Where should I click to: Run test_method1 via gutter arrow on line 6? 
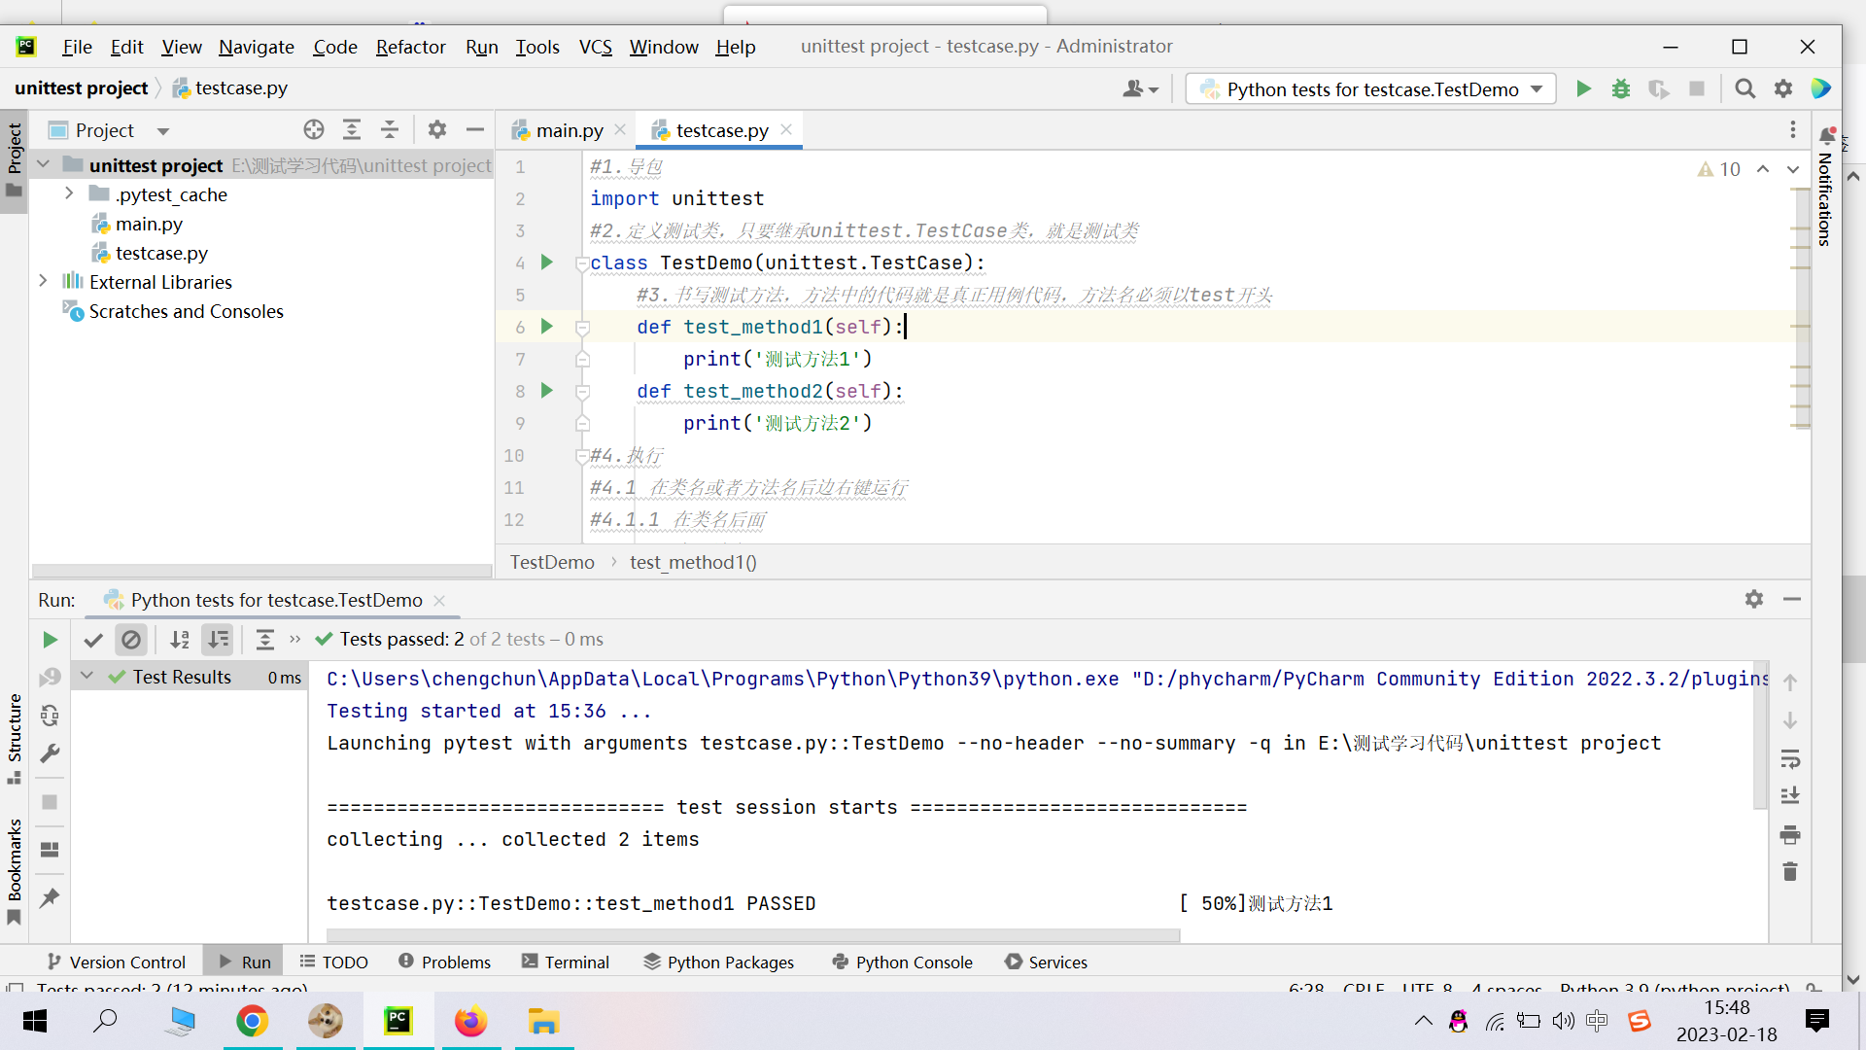[x=547, y=327]
